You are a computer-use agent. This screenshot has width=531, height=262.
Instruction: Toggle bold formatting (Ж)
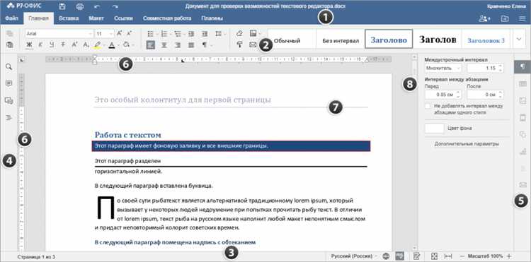tap(30, 44)
